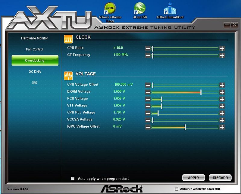This screenshot has width=241, height=194.
Task: Decrease CPU Ratio with minus button
Action: (148, 49)
